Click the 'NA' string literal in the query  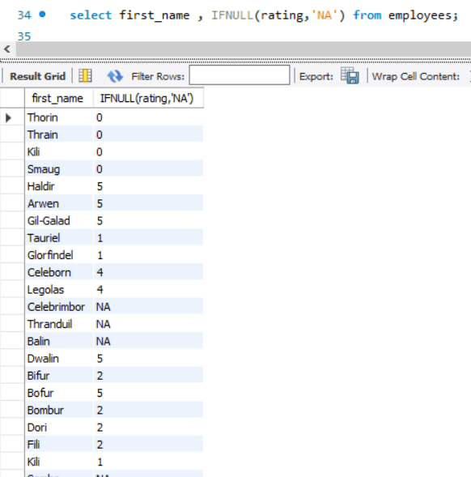325,15
